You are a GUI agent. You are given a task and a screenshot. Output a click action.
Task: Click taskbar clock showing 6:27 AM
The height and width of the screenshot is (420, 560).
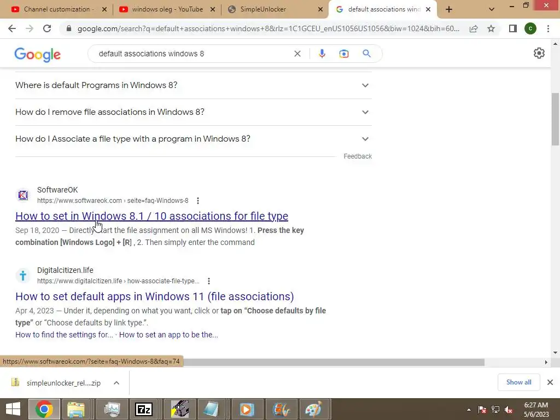[x=536, y=410]
